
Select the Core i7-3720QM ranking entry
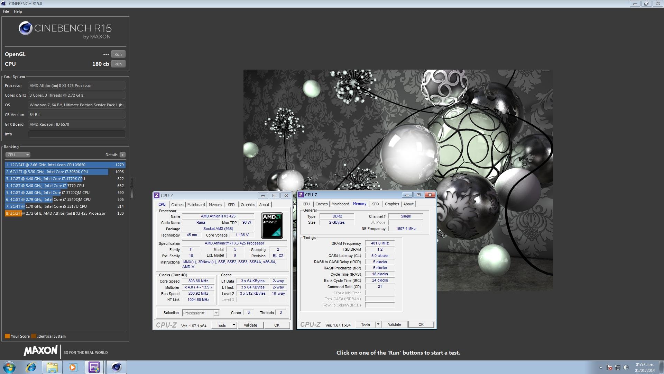tap(65, 193)
